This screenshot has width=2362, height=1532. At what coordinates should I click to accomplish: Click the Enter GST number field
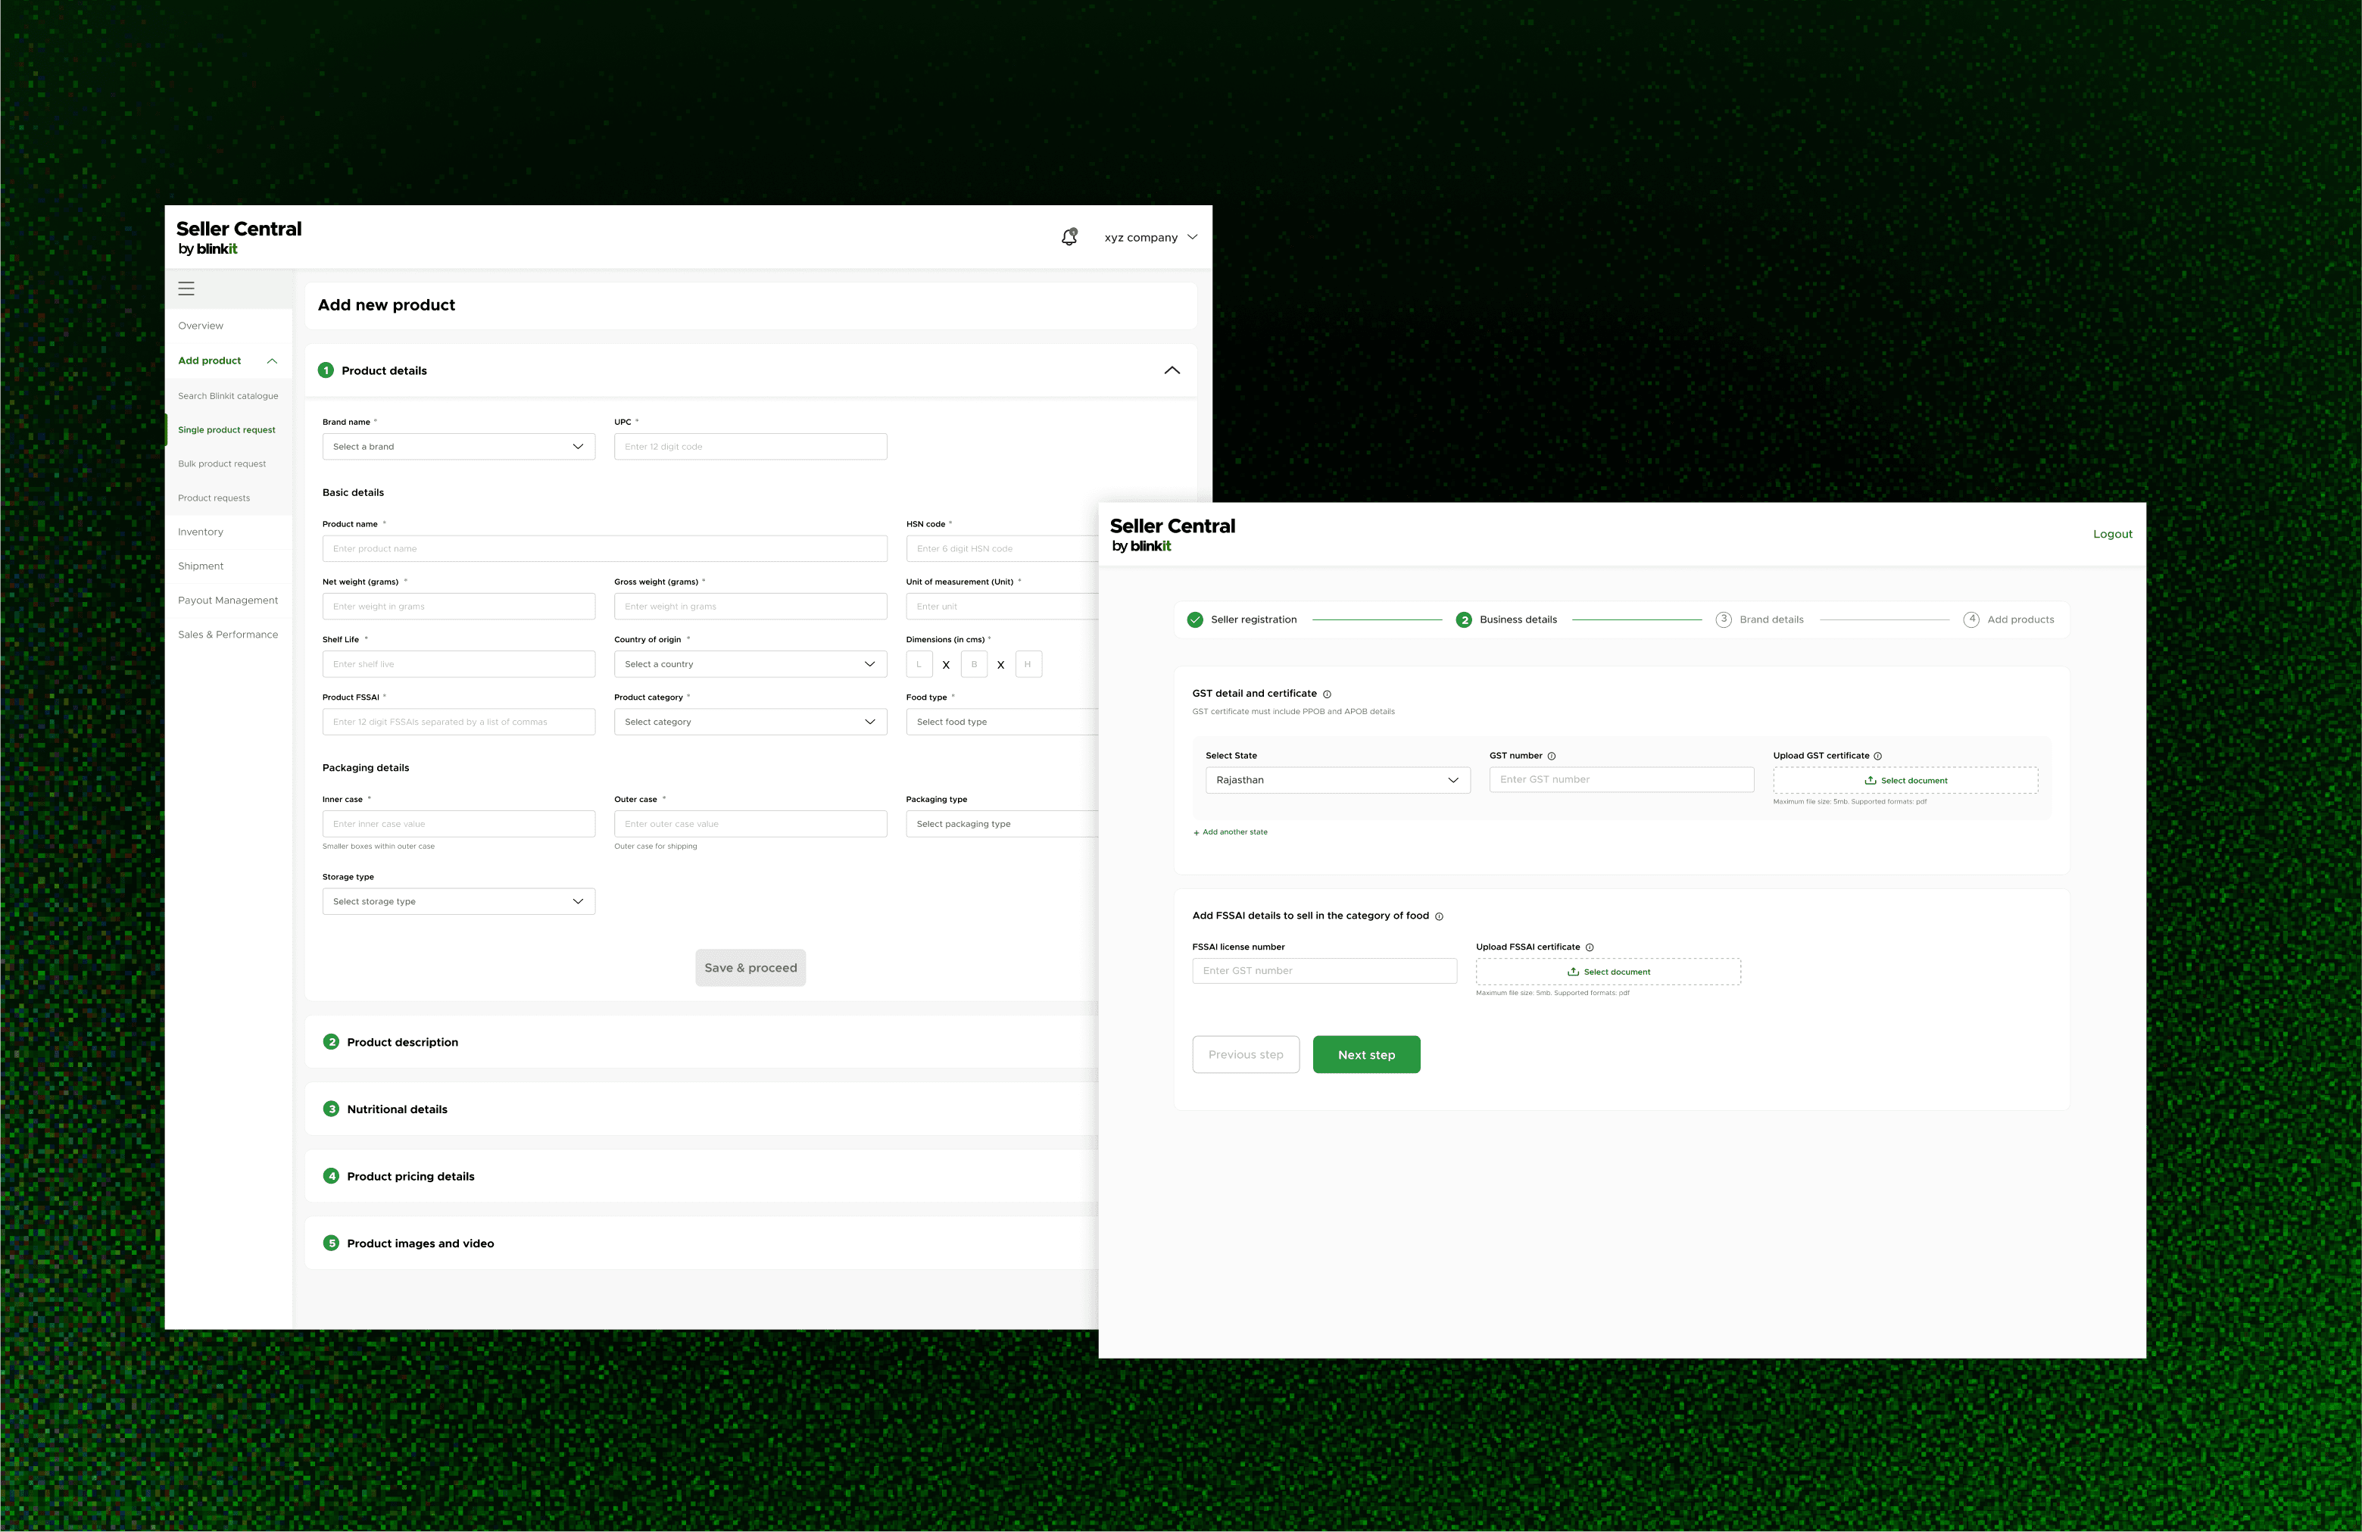(1621, 780)
